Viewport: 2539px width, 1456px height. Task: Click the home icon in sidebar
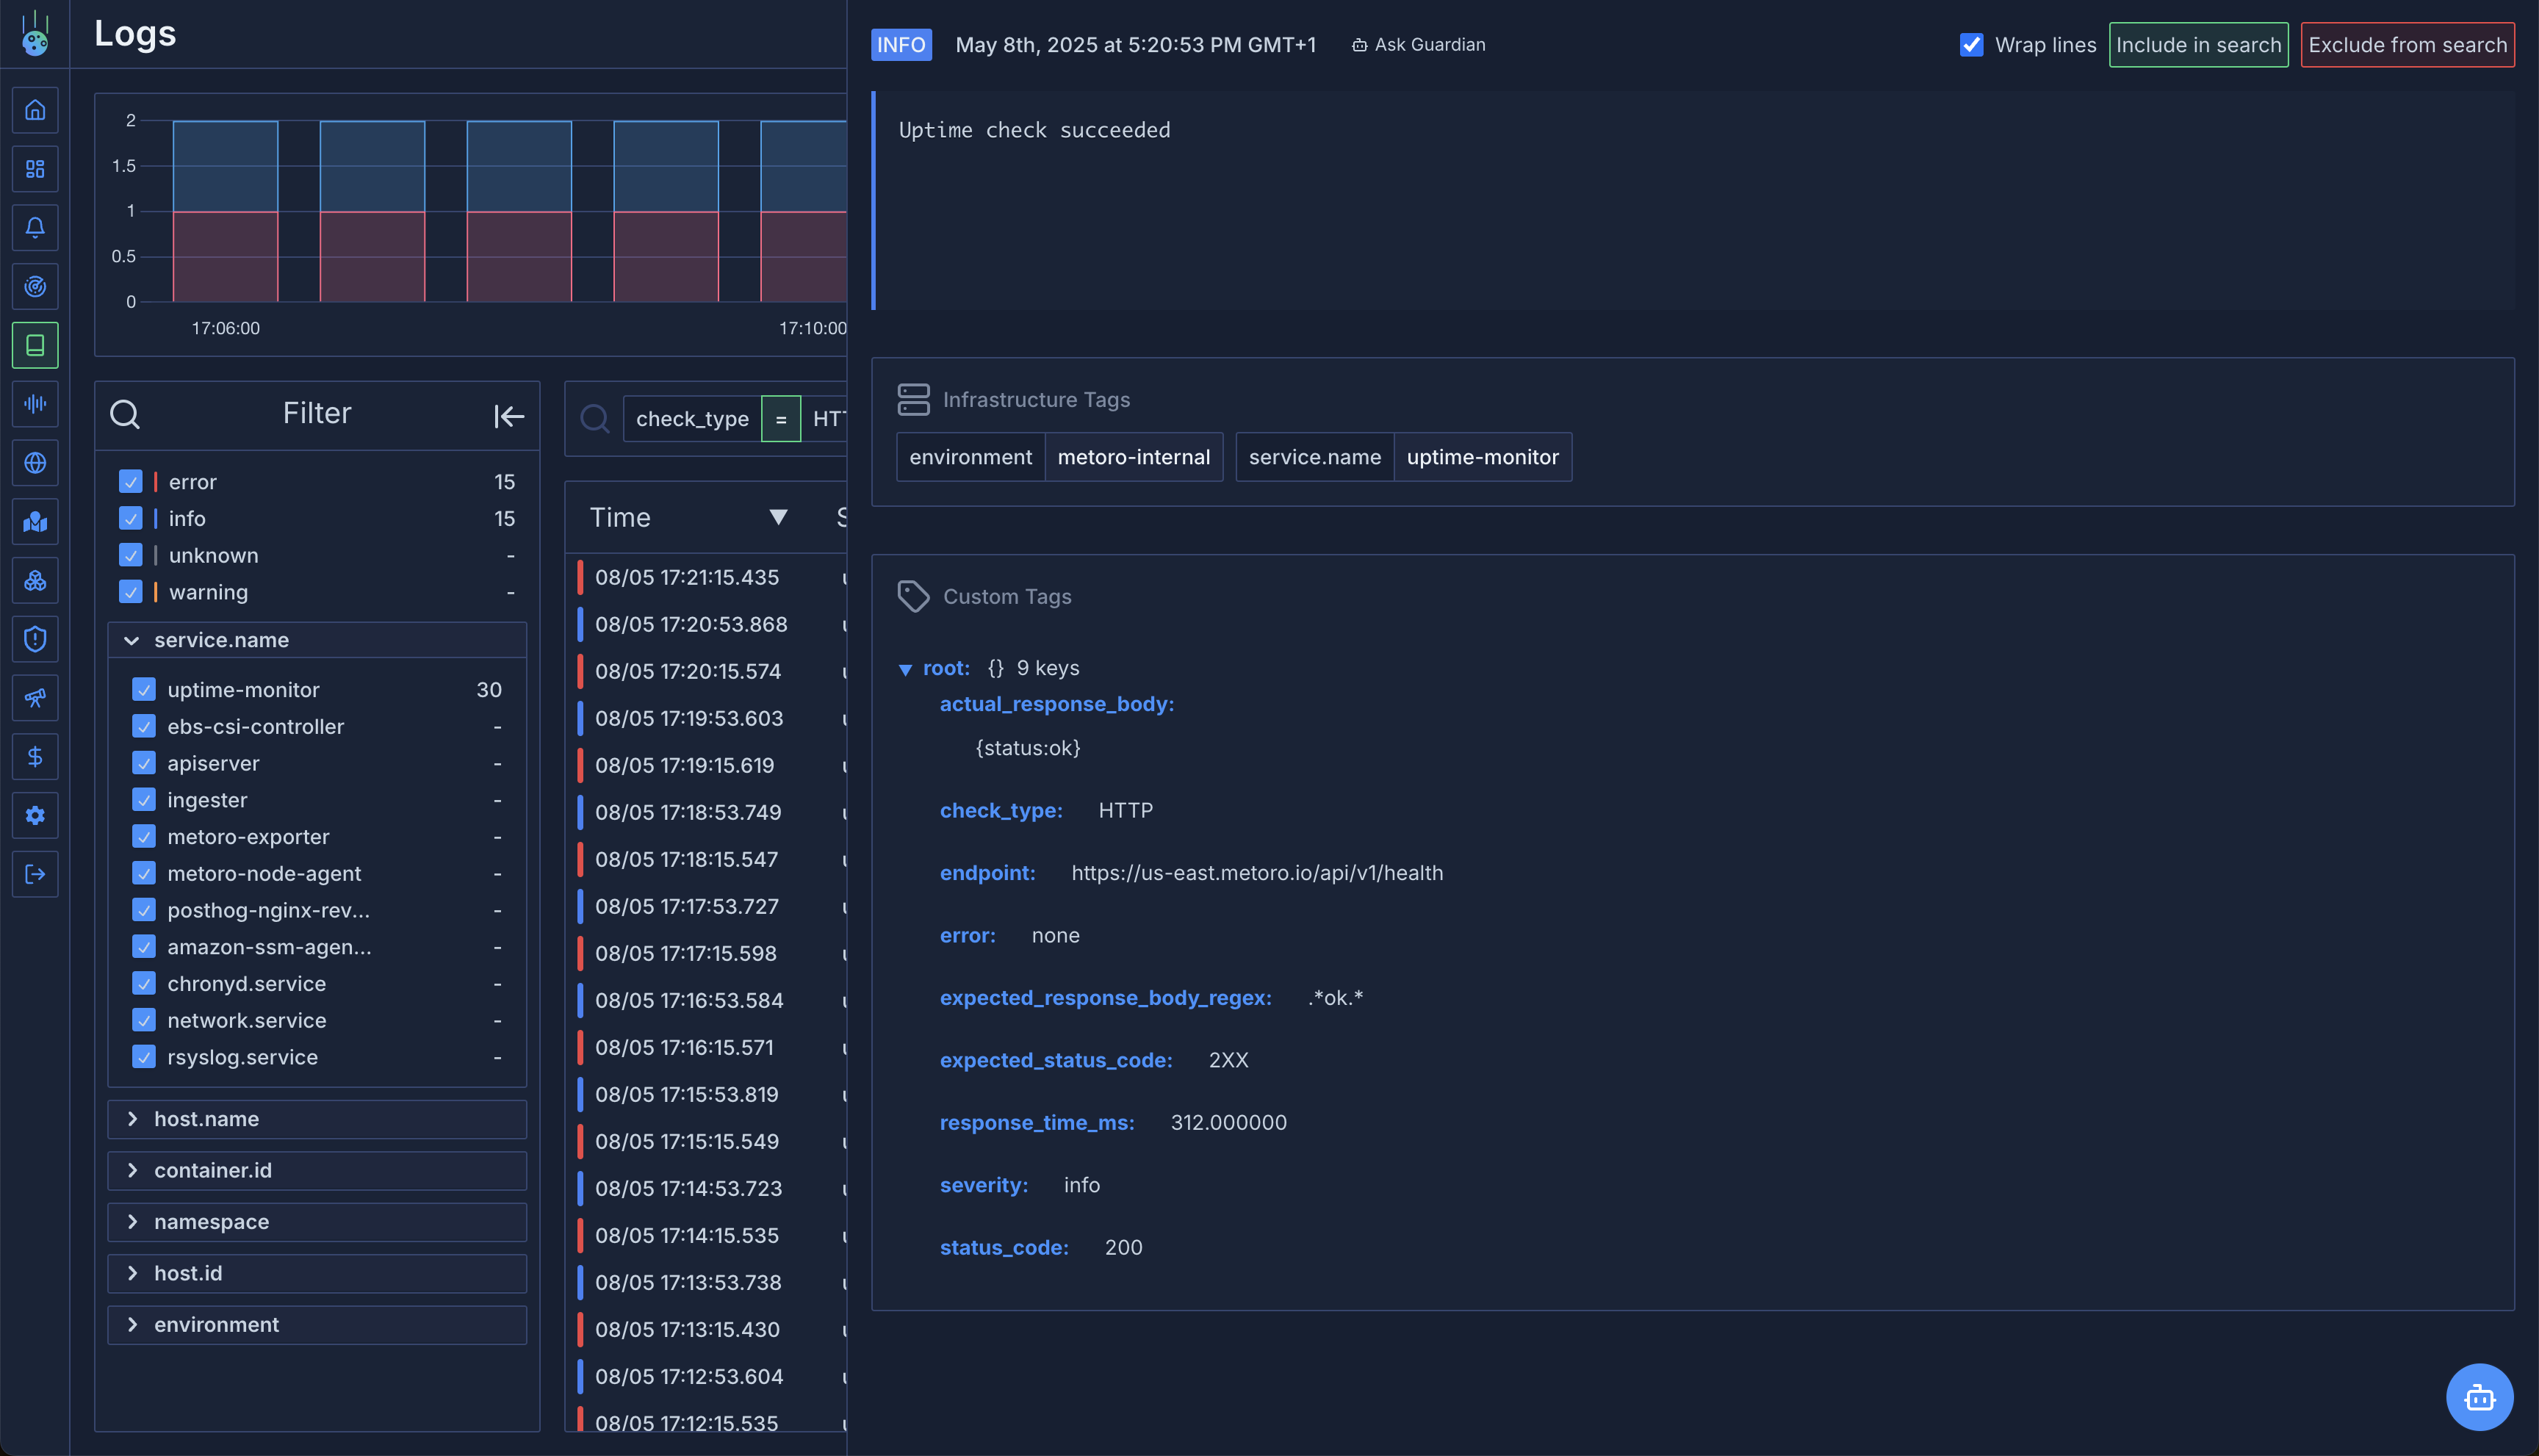coord(35,110)
